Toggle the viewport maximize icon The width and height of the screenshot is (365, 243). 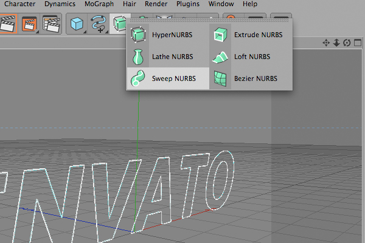pos(358,43)
